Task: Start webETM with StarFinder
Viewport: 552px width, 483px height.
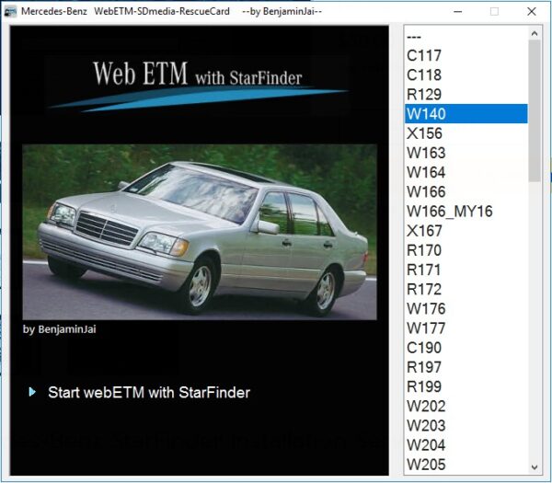Action: point(149,392)
